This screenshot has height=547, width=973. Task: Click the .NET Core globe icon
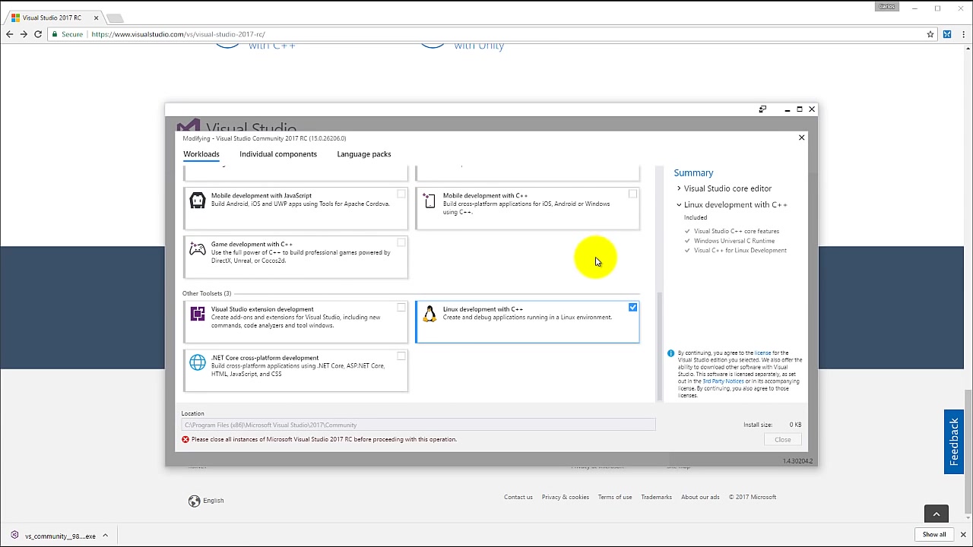198,362
